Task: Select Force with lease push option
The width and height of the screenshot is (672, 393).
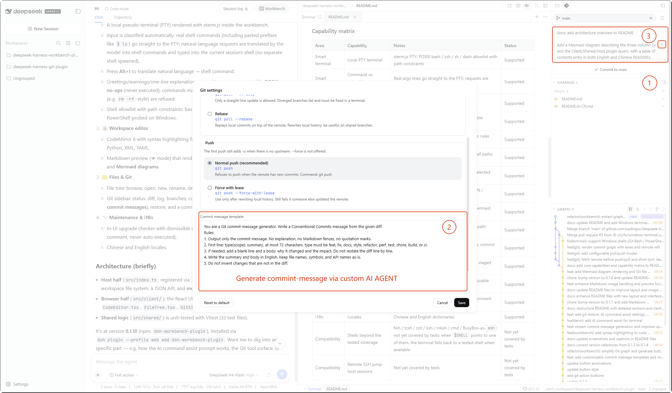Action: click(x=210, y=188)
